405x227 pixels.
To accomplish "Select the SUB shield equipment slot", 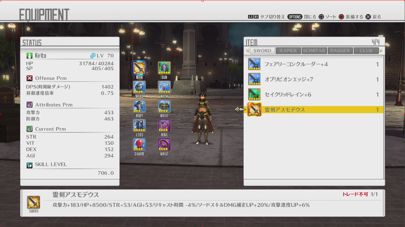I will (x=164, y=68).
